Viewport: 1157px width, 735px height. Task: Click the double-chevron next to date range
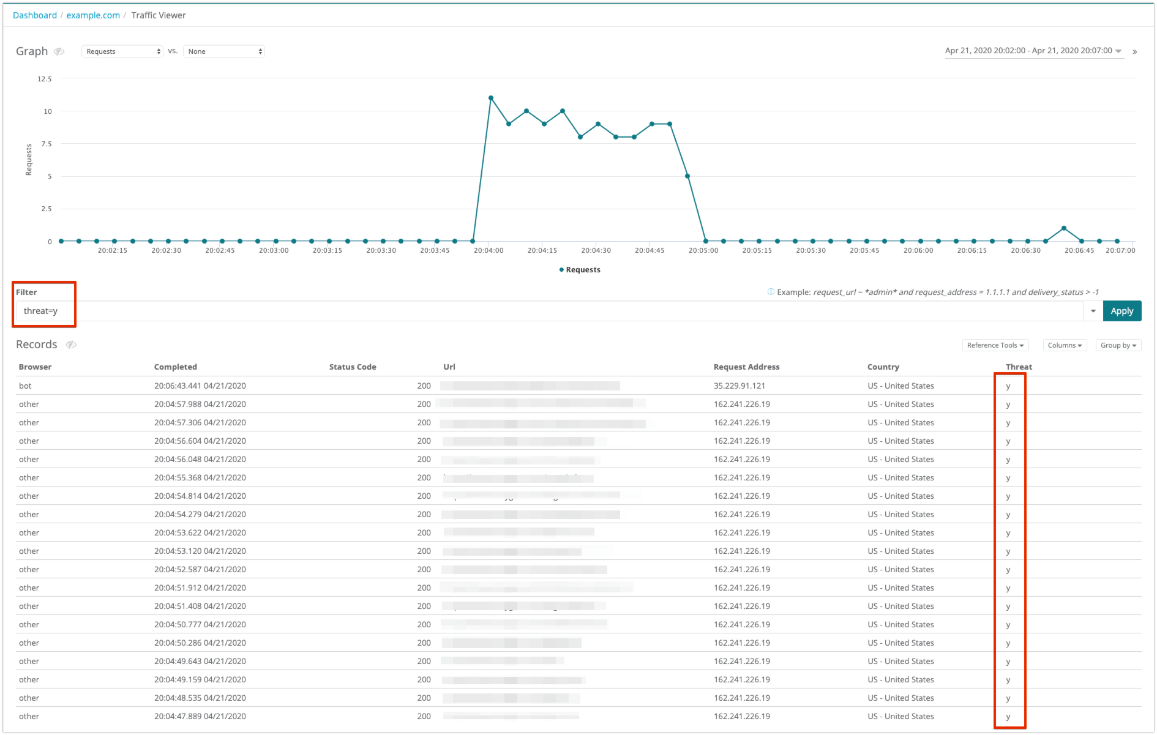(x=1134, y=52)
